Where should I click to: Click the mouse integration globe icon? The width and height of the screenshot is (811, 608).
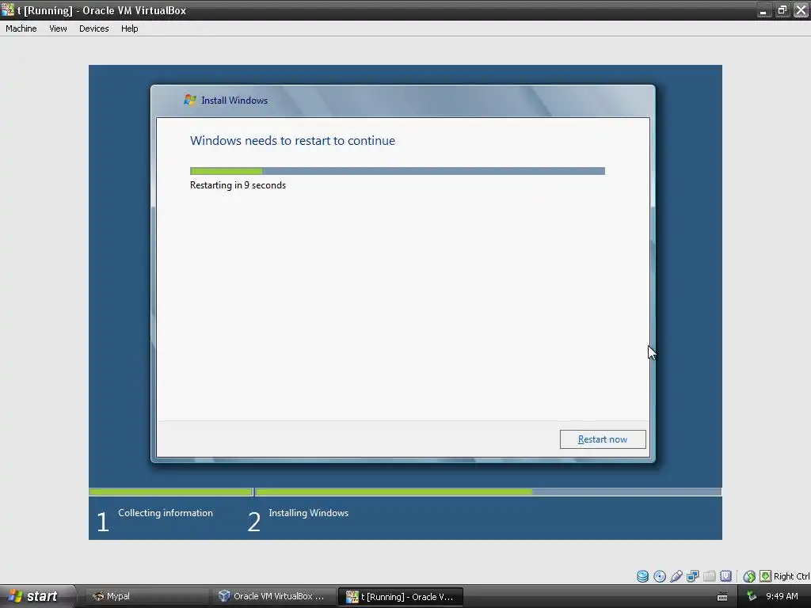point(749,576)
